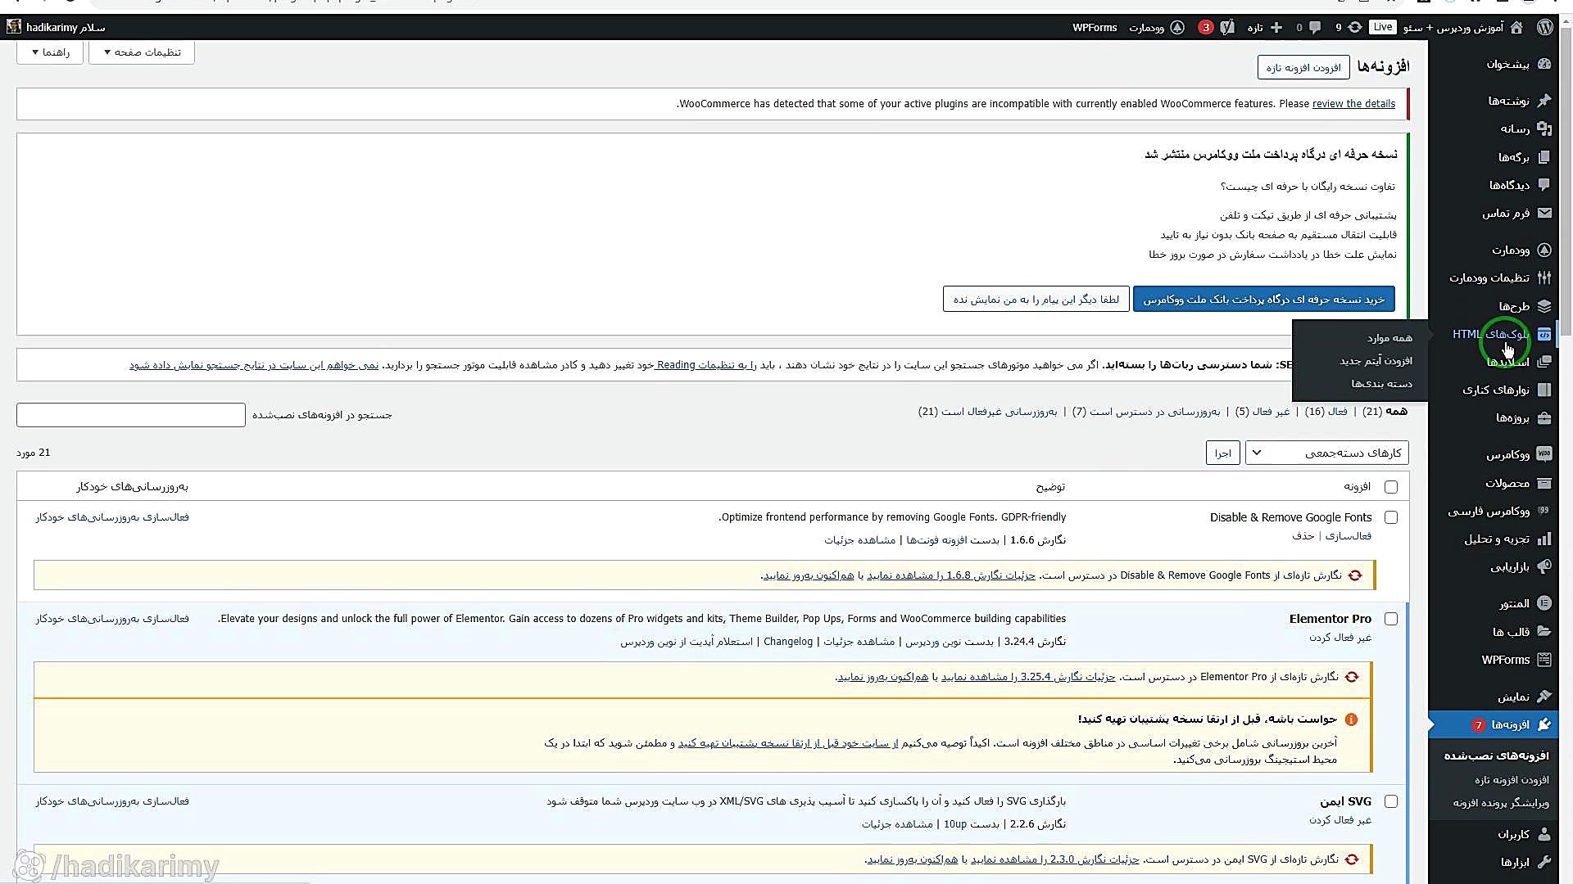Expand تنظیمات صفحه screen options
The width and height of the screenshot is (1573, 884).
coord(142,52)
